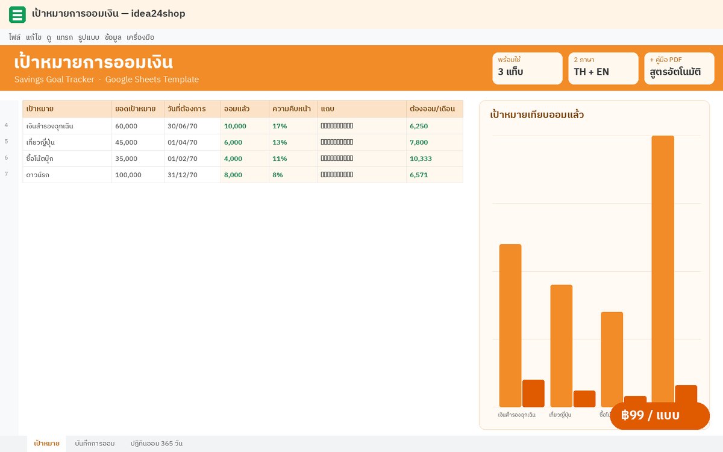Screen dimensions: 723x452
Task: Click the chart title เป้าหมายเทียบออมแล้ว
Action: tap(537, 115)
